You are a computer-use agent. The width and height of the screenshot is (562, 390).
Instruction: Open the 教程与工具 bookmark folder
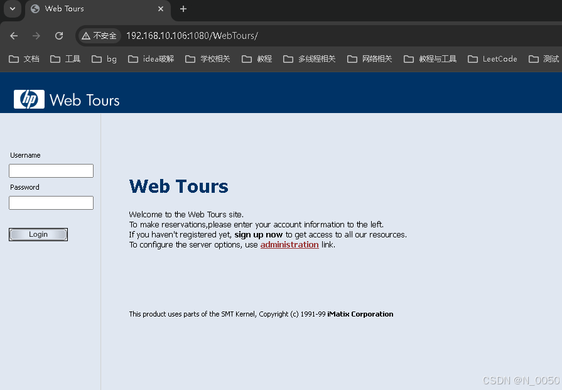(x=430, y=59)
